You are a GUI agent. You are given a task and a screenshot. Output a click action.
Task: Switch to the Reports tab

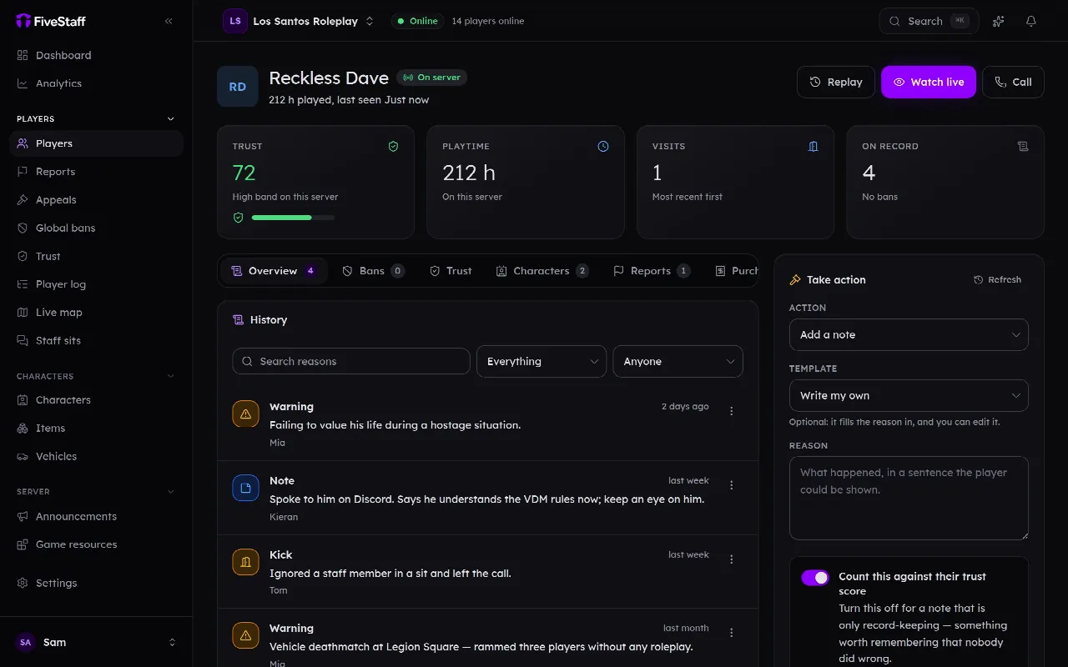652,271
